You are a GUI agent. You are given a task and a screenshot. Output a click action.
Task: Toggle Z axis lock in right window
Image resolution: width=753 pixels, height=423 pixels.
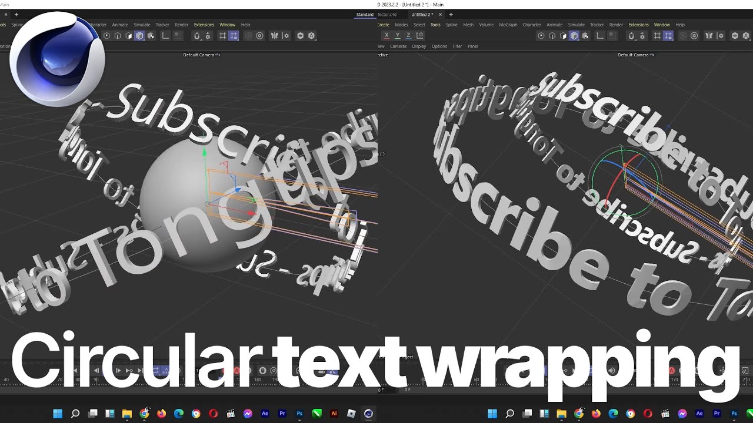(x=408, y=36)
